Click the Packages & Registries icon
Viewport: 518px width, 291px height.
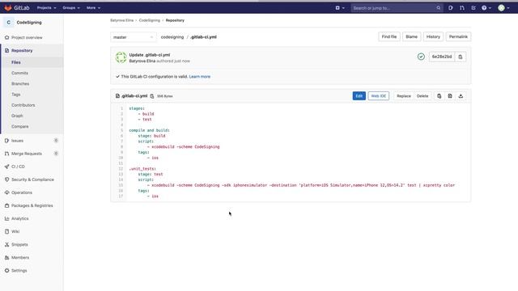[6, 205]
